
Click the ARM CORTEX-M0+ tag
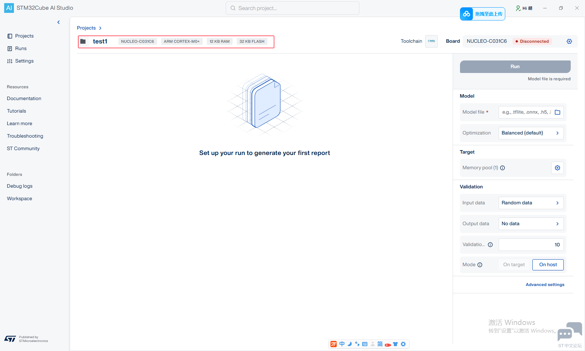pyautogui.click(x=182, y=41)
